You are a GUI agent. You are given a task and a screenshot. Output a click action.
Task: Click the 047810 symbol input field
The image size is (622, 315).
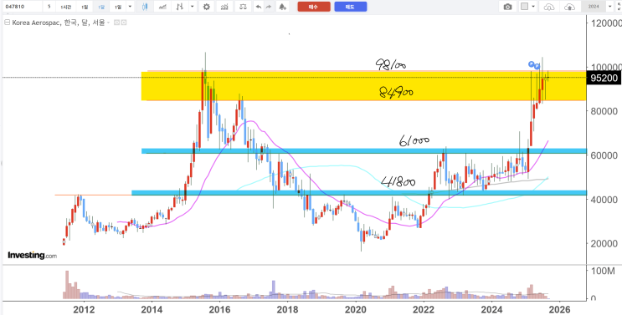(21, 7)
